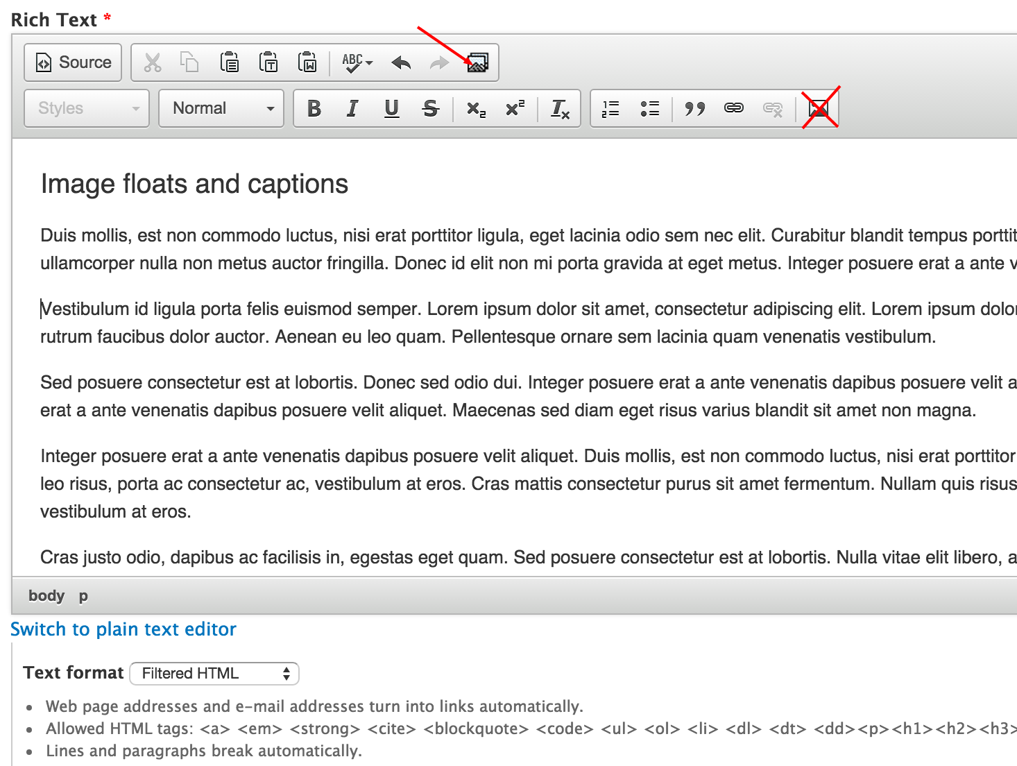Click the crossed-out image icon in second toolbar

tap(819, 108)
